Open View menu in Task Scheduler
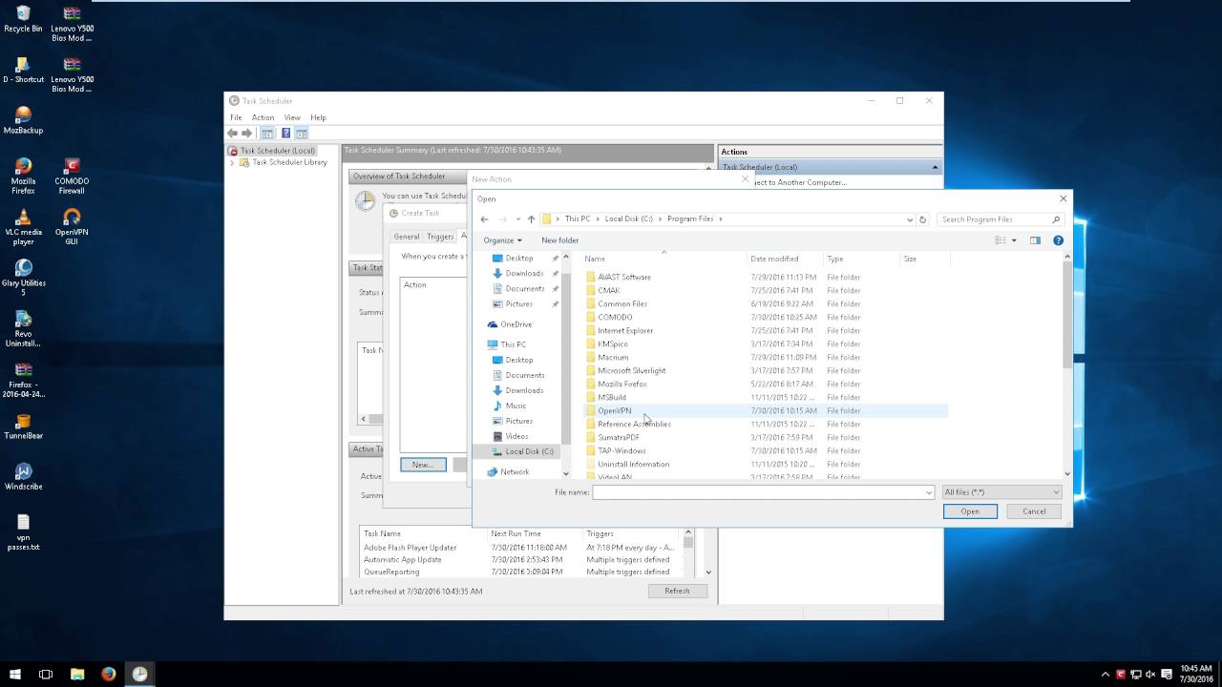The width and height of the screenshot is (1222, 687). coord(292,117)
